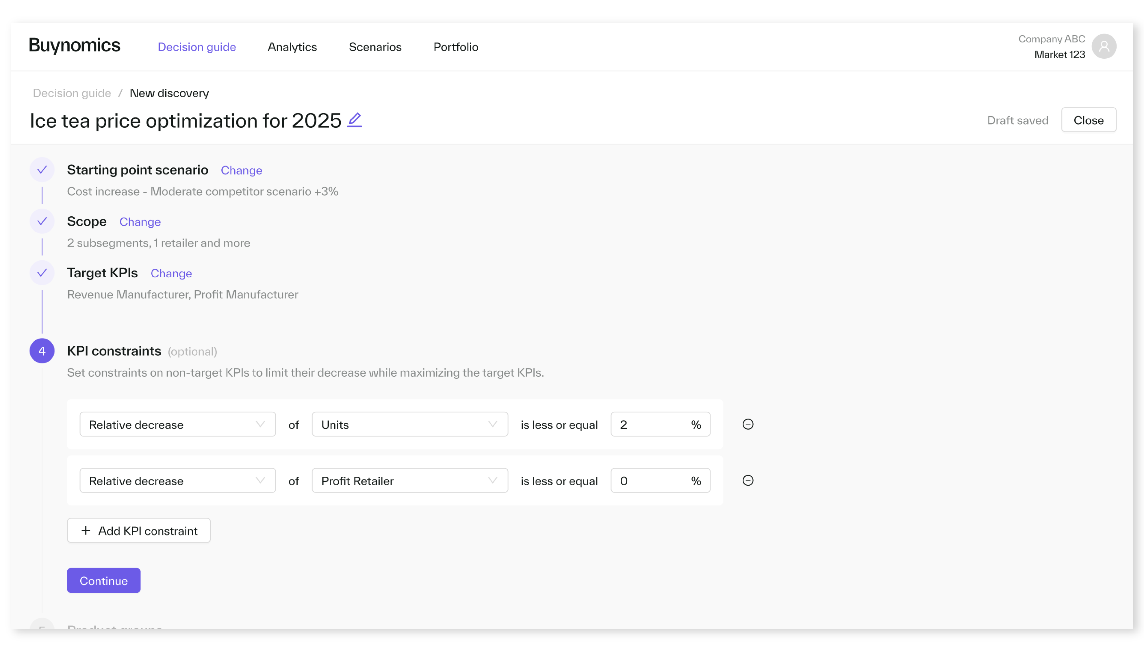Click the pencil edit title icon
The height and width of the screenshot is (652, 1144).
354,120
